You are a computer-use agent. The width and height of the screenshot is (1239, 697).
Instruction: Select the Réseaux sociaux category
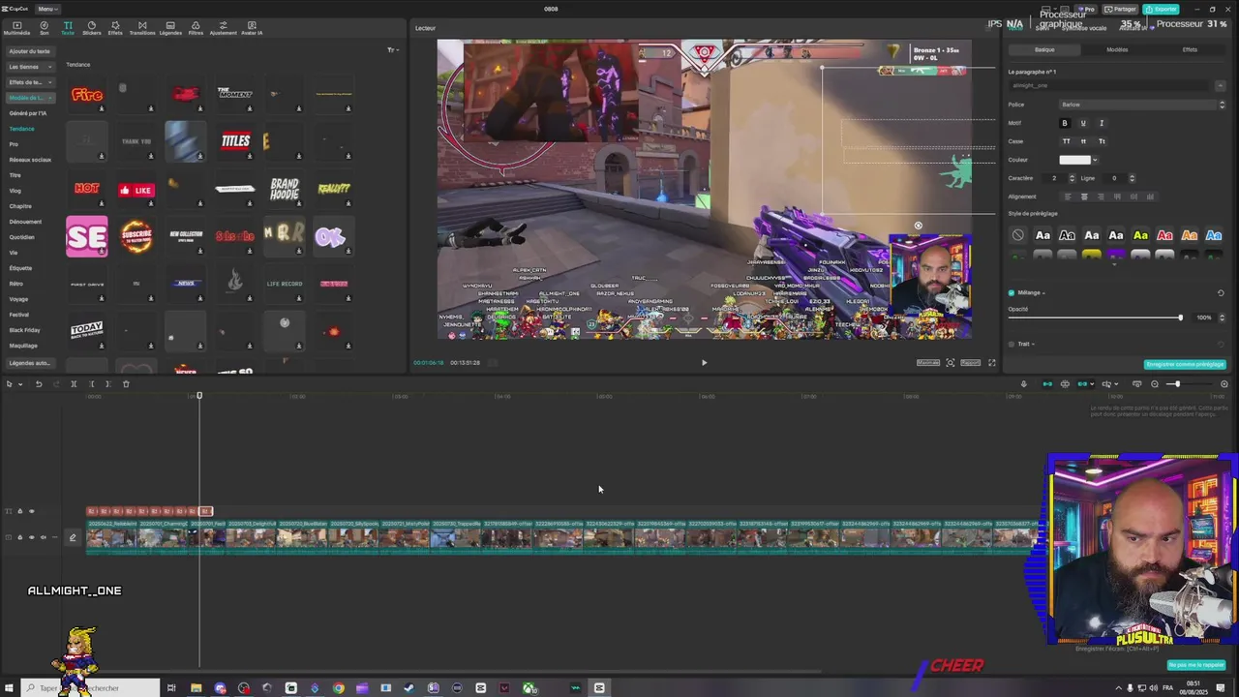(x=30, y=160)
